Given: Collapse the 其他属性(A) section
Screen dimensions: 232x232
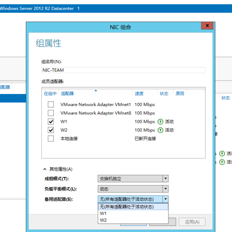Looking at the screenshot, I should [45, 169].
